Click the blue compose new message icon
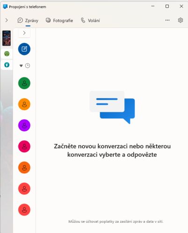The width and height of the screenshot is (188, 233). pos(24,49)
